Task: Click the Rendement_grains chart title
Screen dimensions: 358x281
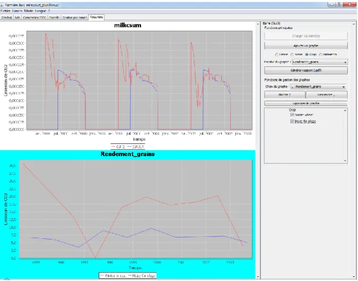Action: pyautogui.click(x=128, y=154)
